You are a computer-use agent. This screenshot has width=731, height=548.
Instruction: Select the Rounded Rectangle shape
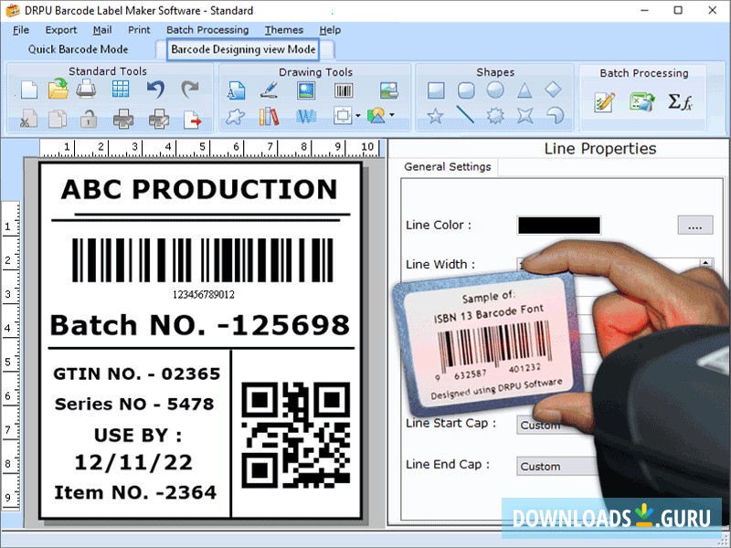point(466,90)
